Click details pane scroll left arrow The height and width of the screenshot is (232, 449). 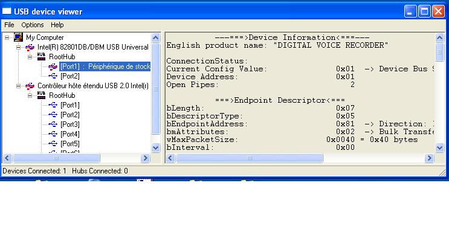pos(170,158)
